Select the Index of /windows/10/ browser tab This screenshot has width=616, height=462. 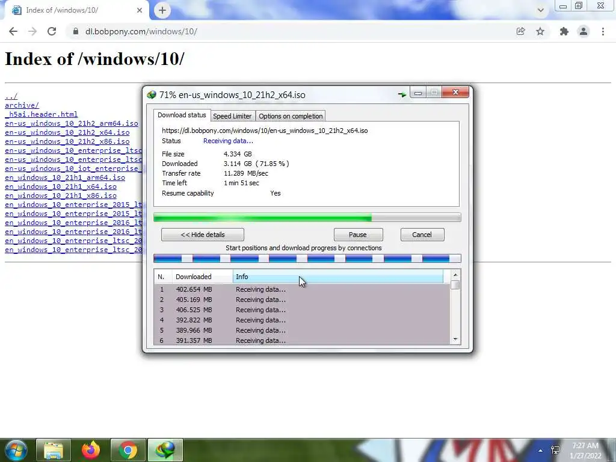click(77, 10)
